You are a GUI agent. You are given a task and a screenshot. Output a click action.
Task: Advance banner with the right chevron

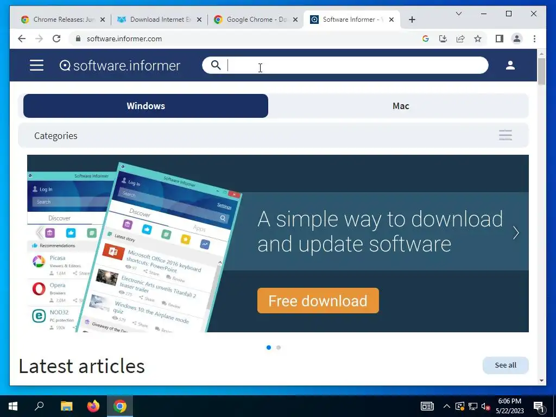click(x=516, y=233)
